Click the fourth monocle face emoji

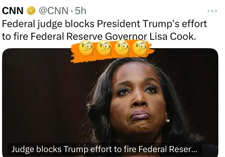(x=140, y=49)
